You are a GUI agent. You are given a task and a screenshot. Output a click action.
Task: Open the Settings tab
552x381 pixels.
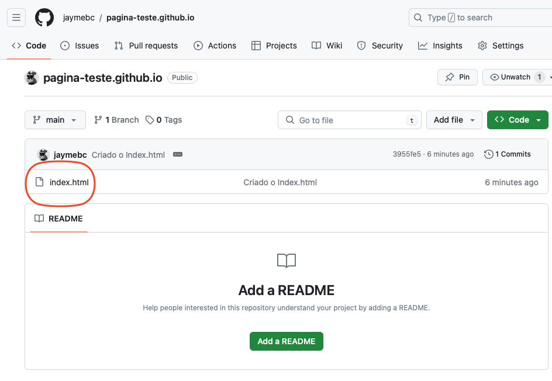[x=501, y=46]
